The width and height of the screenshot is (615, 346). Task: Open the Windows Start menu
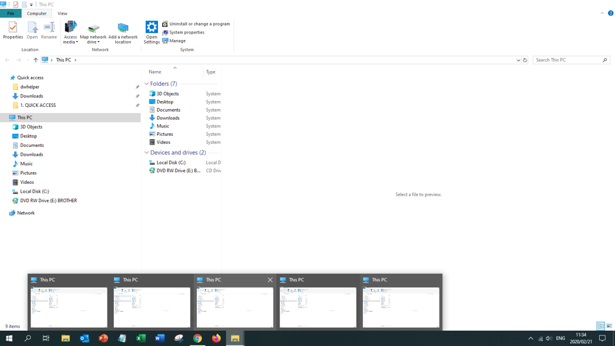coord(9,338)
